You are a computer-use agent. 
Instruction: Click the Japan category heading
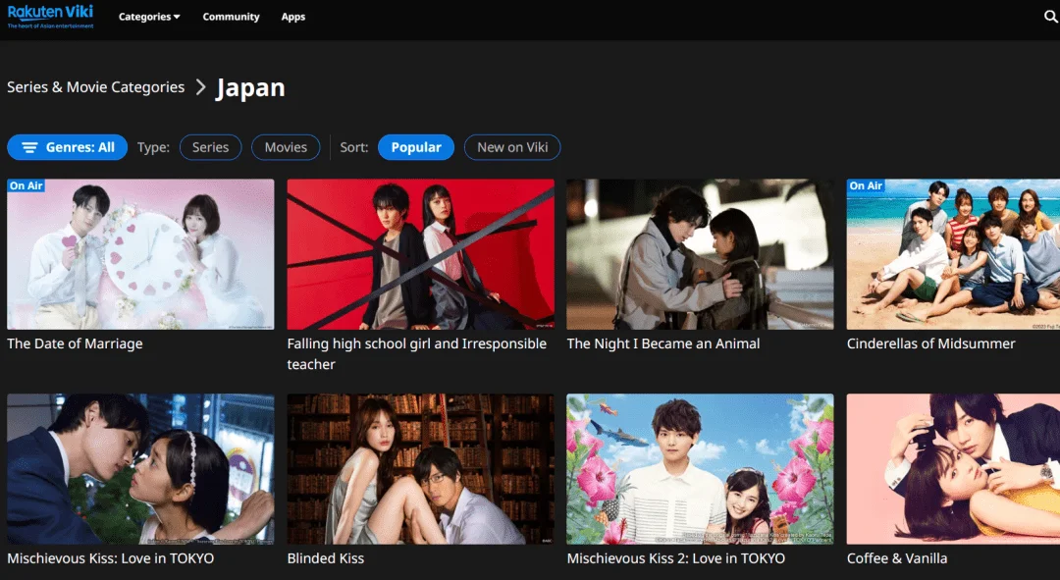click(x=250, y=87)
